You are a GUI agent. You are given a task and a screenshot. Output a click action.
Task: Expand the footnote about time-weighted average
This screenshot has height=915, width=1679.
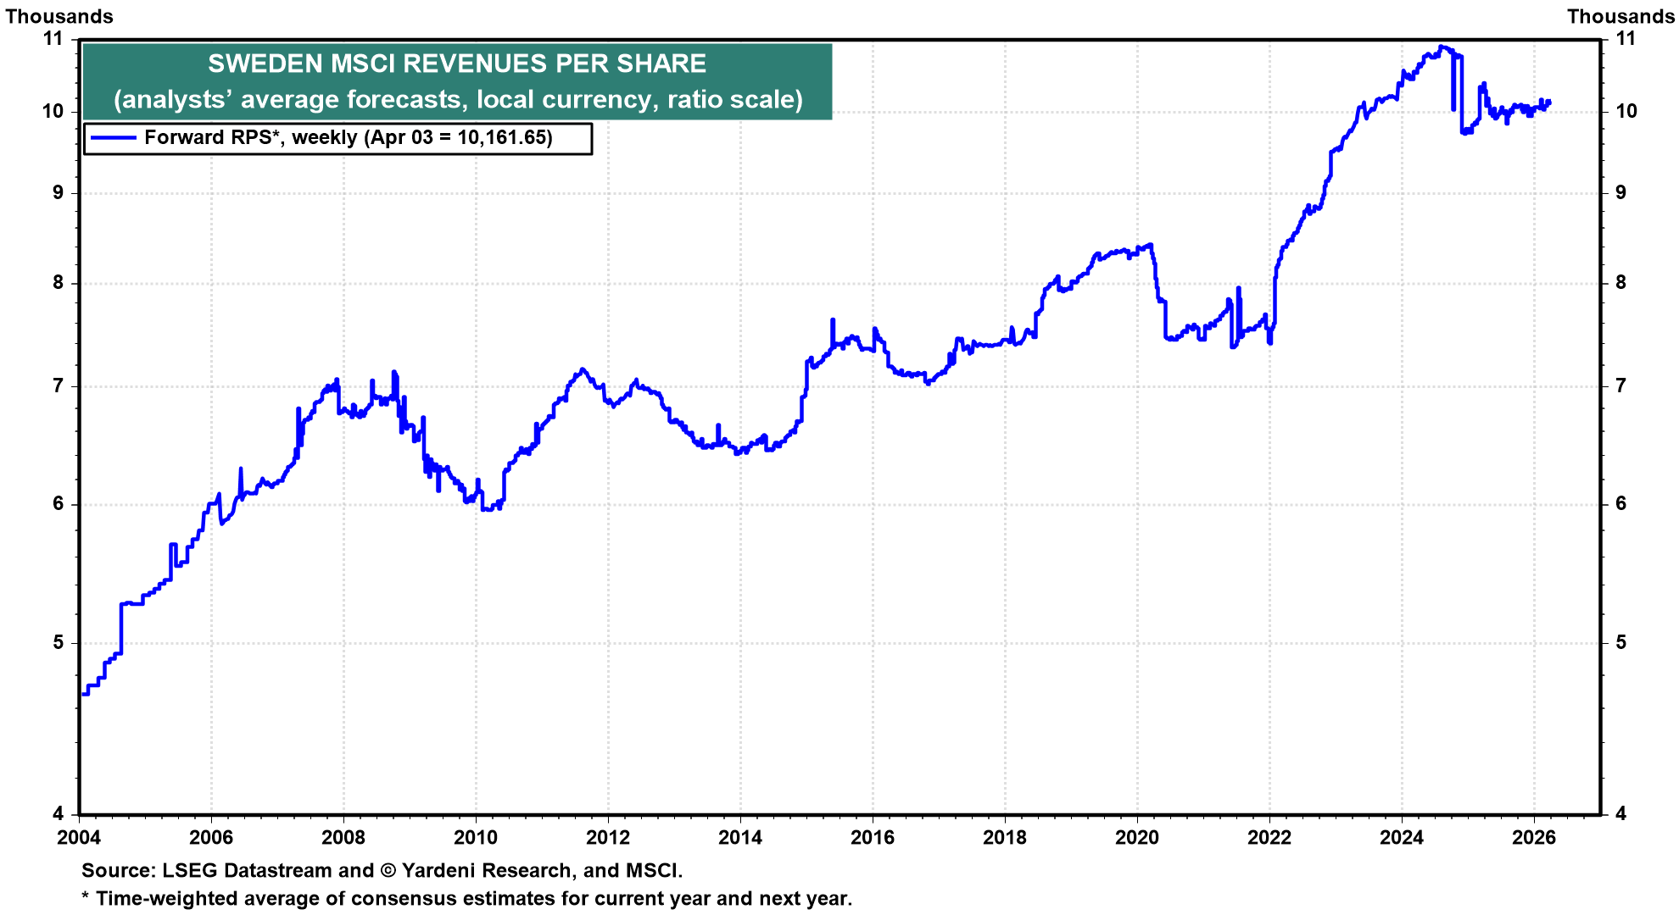point(466,896)
